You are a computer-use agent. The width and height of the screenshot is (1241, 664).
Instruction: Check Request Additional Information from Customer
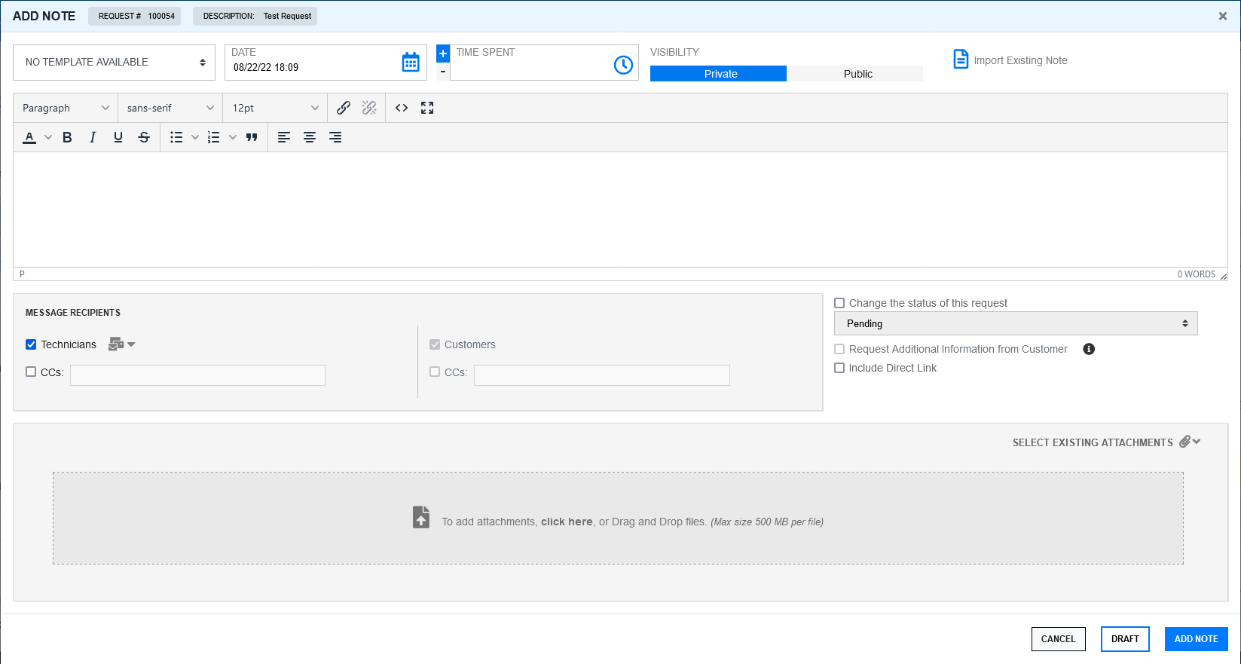coord(839,349)
